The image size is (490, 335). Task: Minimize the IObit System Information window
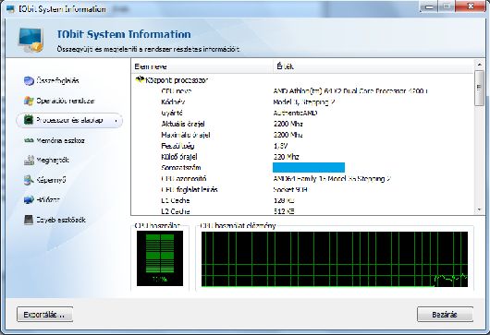click(x=430, y=6)
